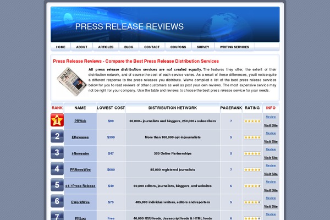Click Visit Site for 24-7Press Release
The height and width of the screenshot is (220, 330).
coord(271,190)
